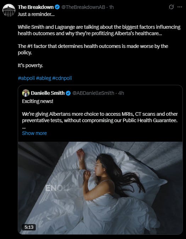Play the sleeping woman video
Image resolution: width=186 pixels, height=239 pixels.
coord(100,188)
